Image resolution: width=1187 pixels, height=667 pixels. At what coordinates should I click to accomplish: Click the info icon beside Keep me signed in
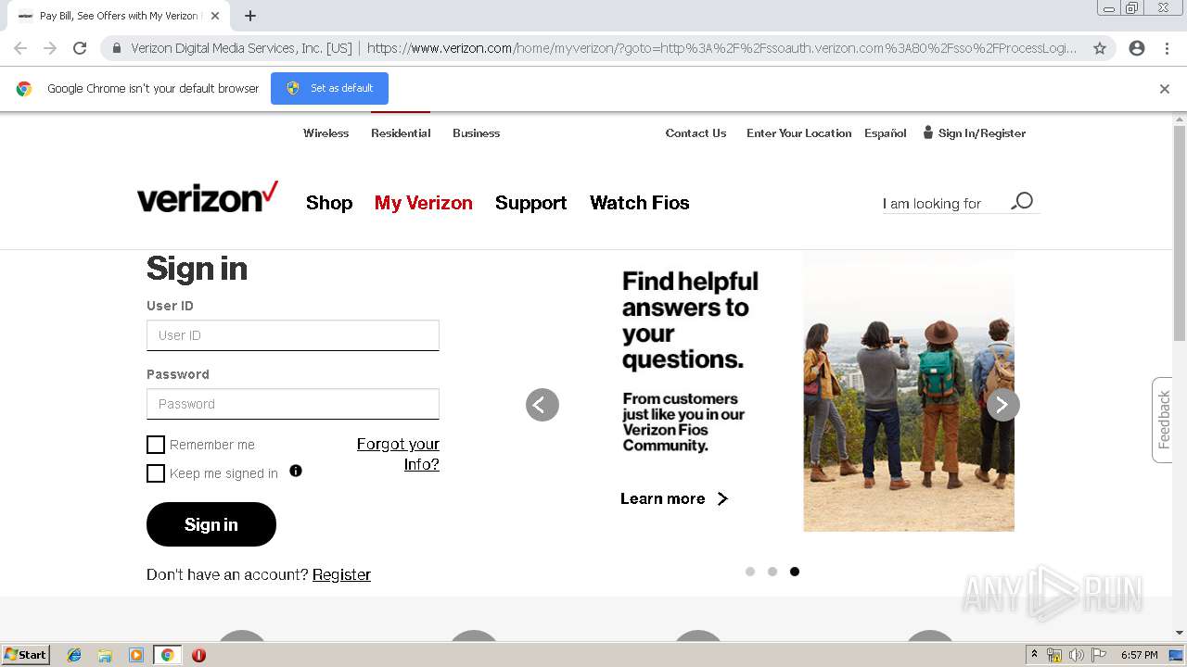[296, 471]
